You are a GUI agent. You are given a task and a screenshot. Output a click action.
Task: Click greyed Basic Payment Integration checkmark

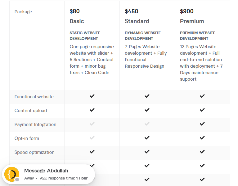click(92, 124)
